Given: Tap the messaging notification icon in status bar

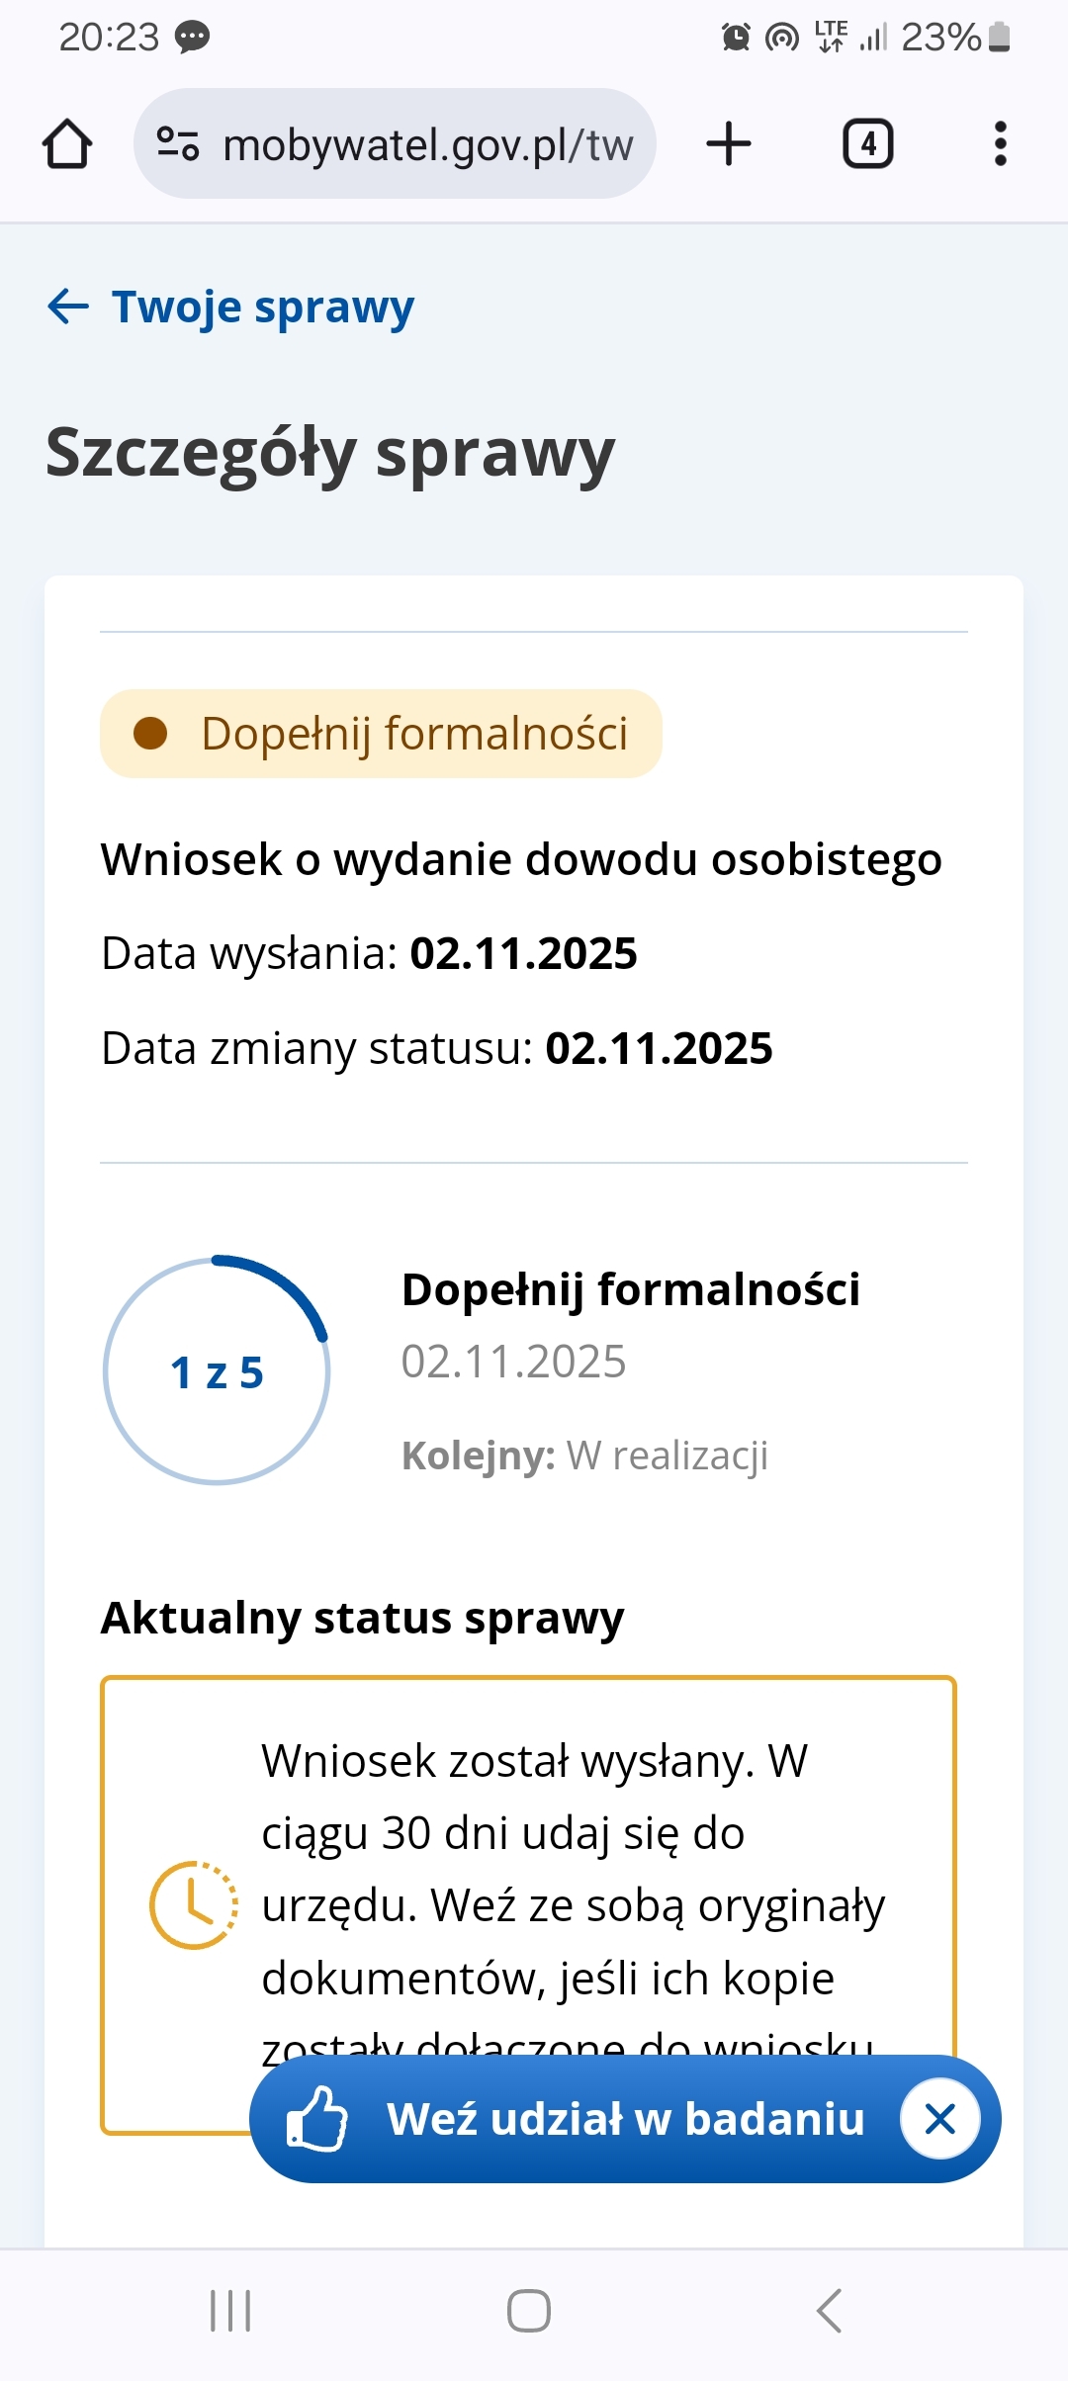Looking at the screenshot, I should [x=192, y=38].
